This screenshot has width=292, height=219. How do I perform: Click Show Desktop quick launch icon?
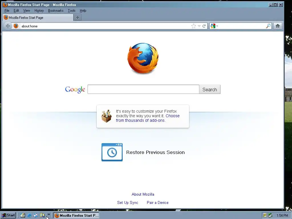tap(23, 216)
